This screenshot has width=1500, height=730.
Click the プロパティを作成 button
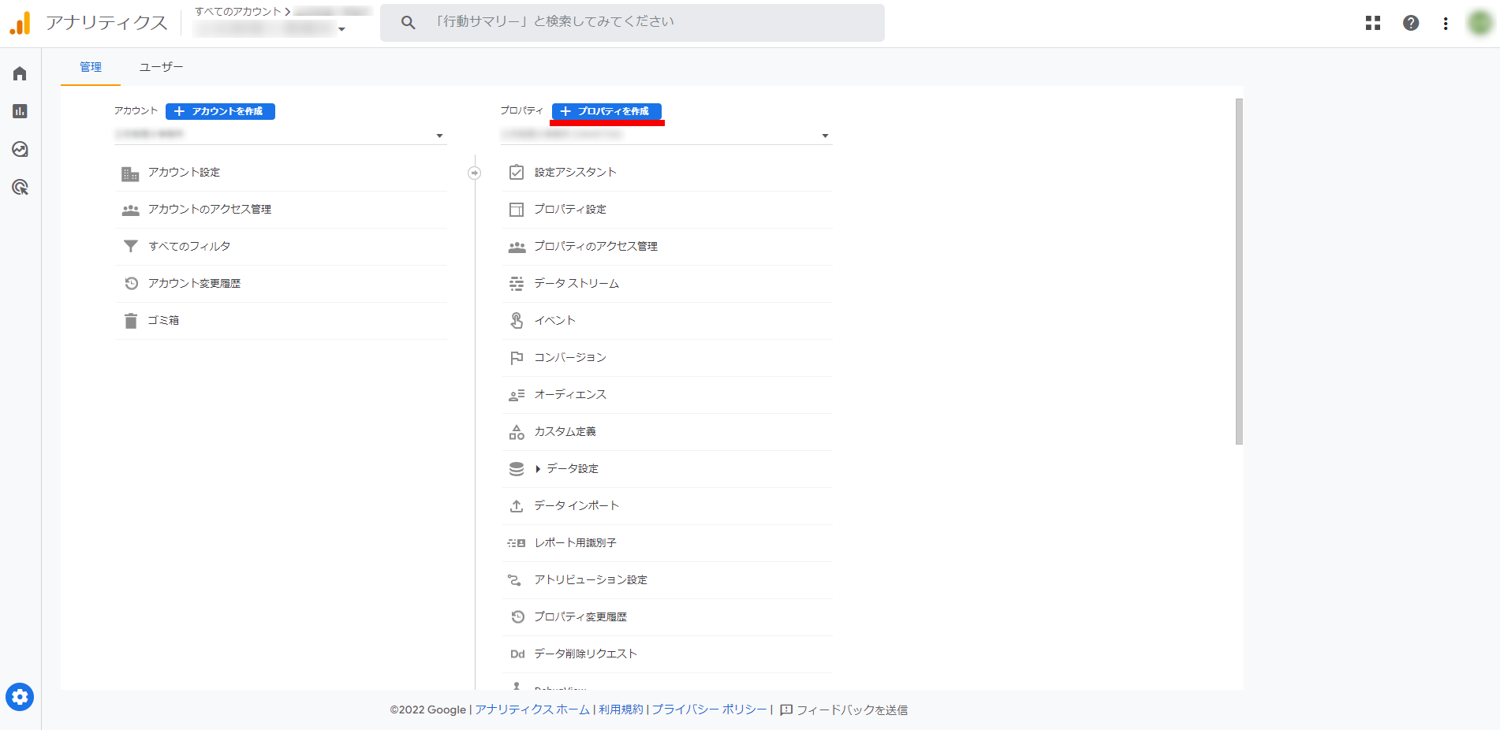[606, 111]
